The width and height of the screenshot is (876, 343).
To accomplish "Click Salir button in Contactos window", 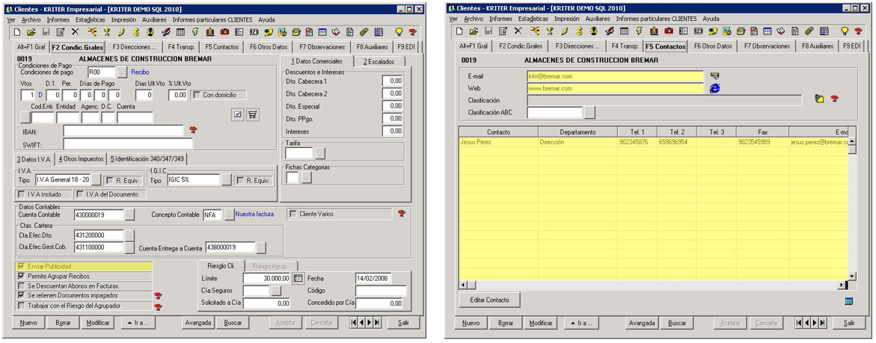I will 849,324.
